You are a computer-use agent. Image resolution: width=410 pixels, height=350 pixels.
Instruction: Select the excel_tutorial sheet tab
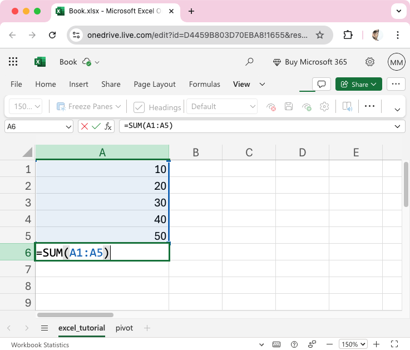coord(82,328)
